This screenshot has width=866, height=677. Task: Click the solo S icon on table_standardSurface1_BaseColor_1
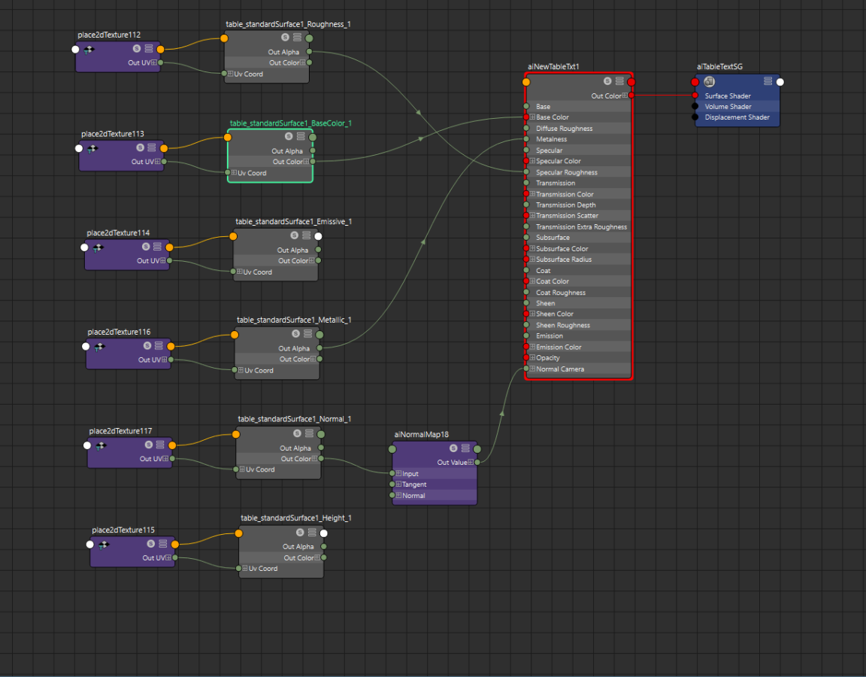[289, 136]
